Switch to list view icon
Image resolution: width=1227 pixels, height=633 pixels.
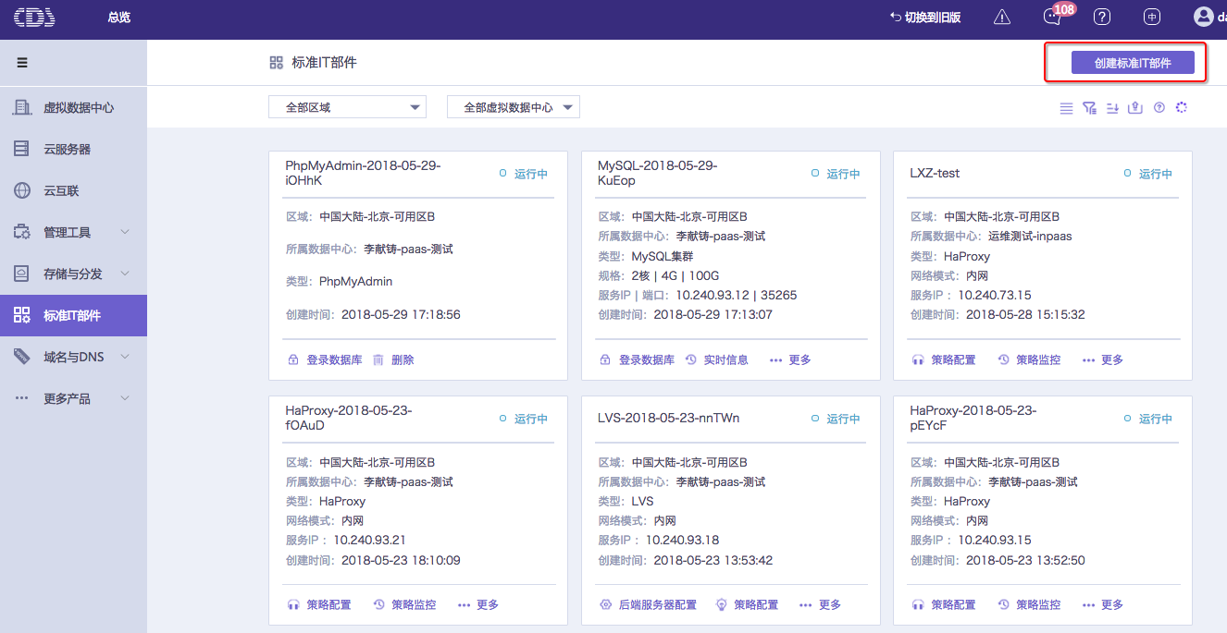(1066, 108)
